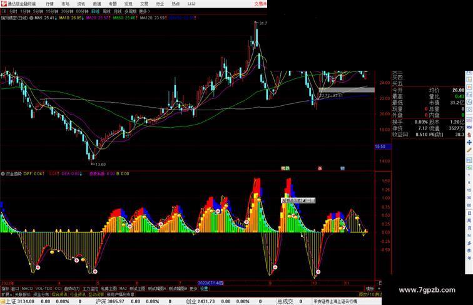Click the 设置 button on indicator bar
Viewport: 473px width, 305px height.
pyautogui.click(x=204, y=289)
